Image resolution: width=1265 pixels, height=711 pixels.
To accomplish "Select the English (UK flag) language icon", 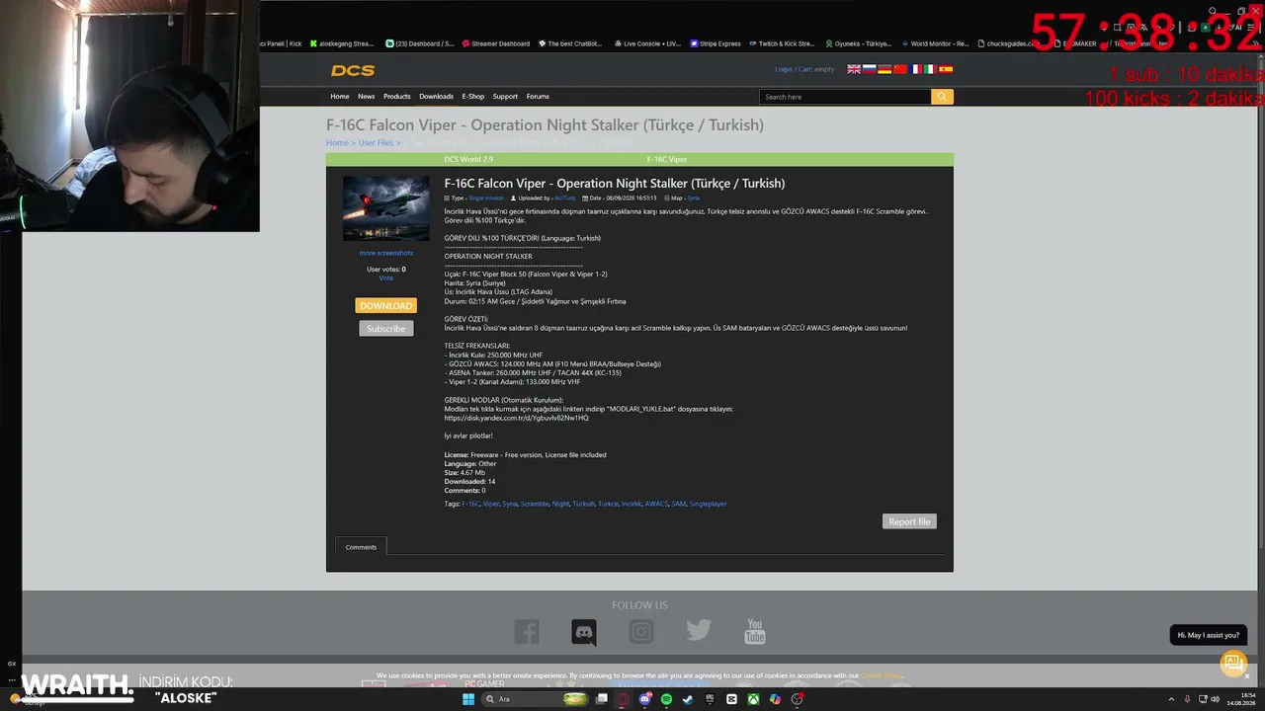I will [854, 69].
